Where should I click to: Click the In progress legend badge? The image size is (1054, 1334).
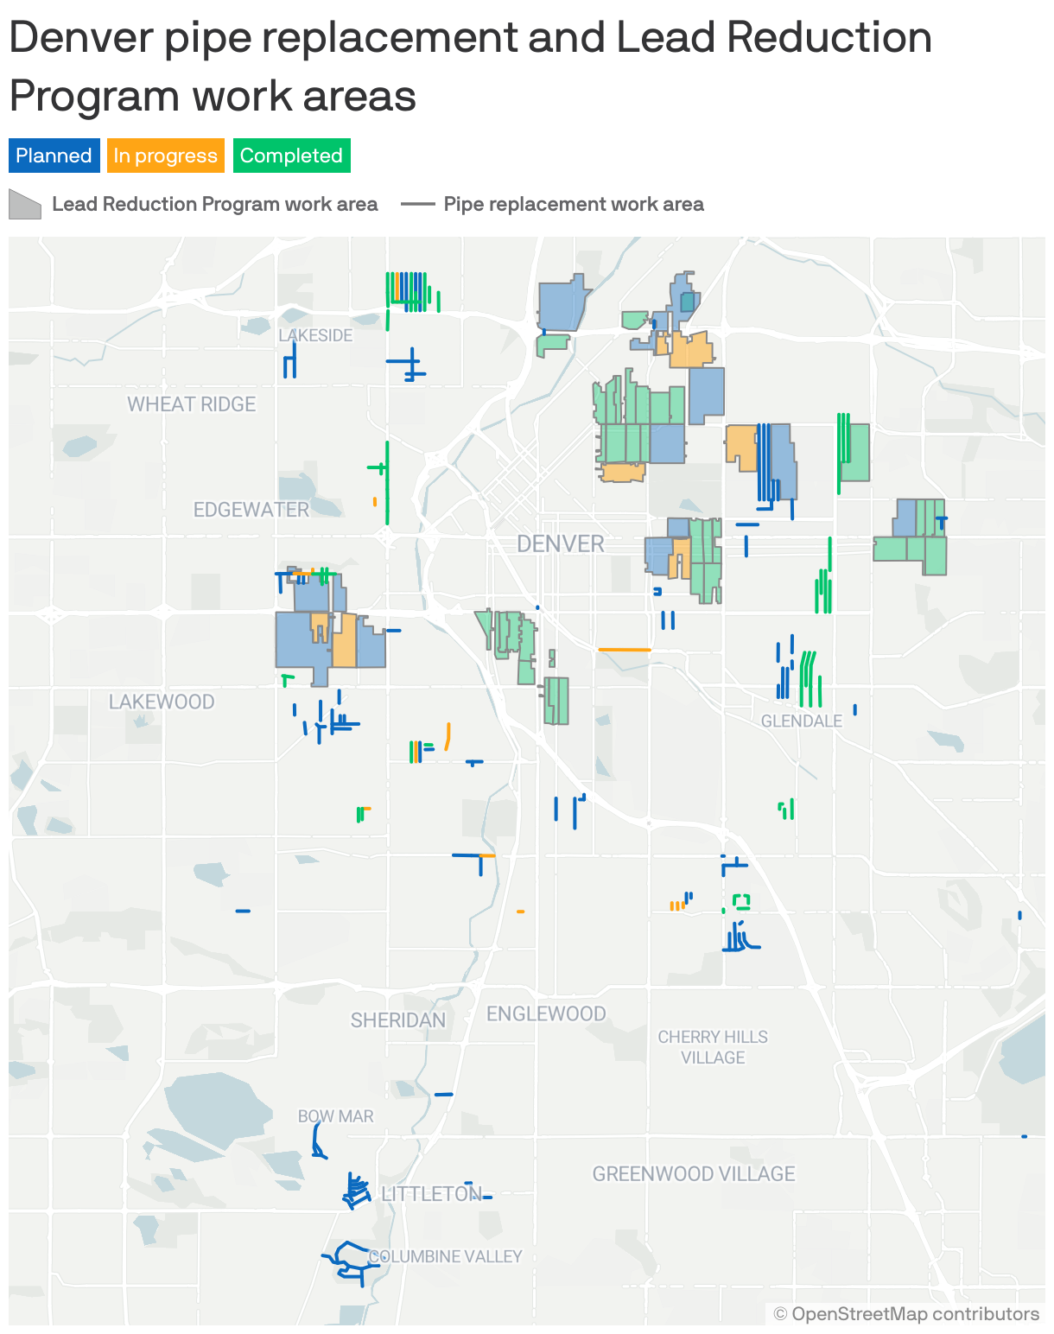click(165, 156)
